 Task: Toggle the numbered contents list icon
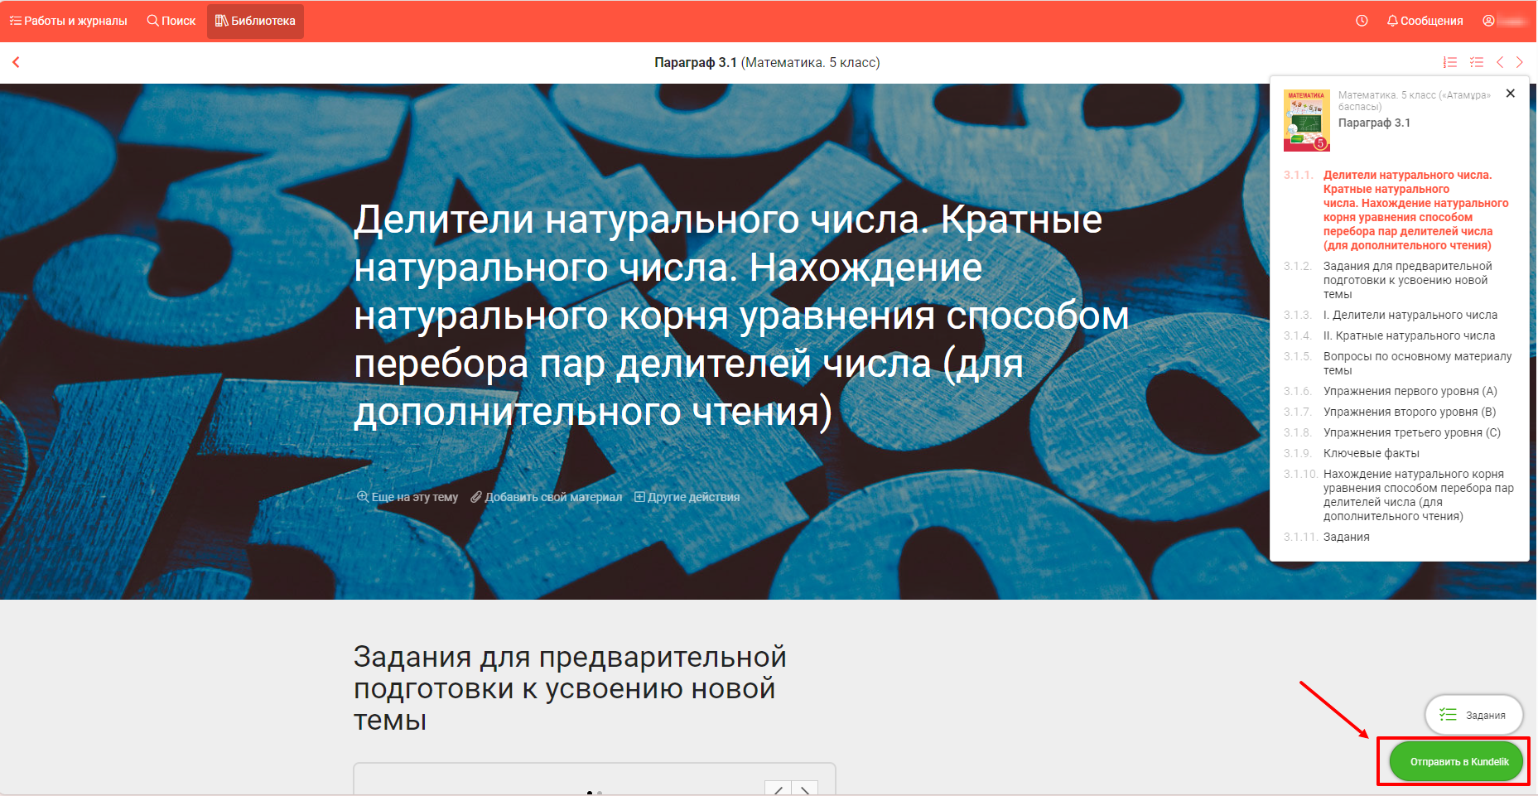point(1449,62)
